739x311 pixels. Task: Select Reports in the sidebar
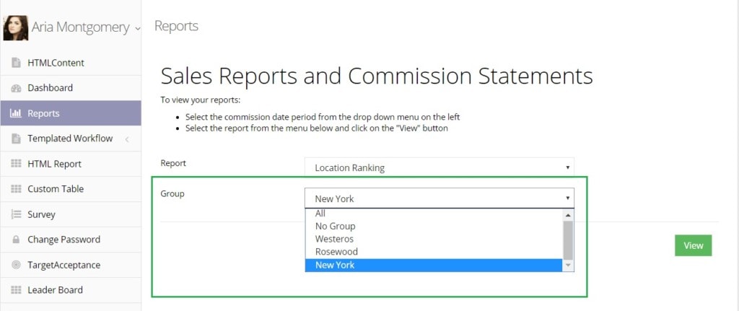tap(71, 113)
